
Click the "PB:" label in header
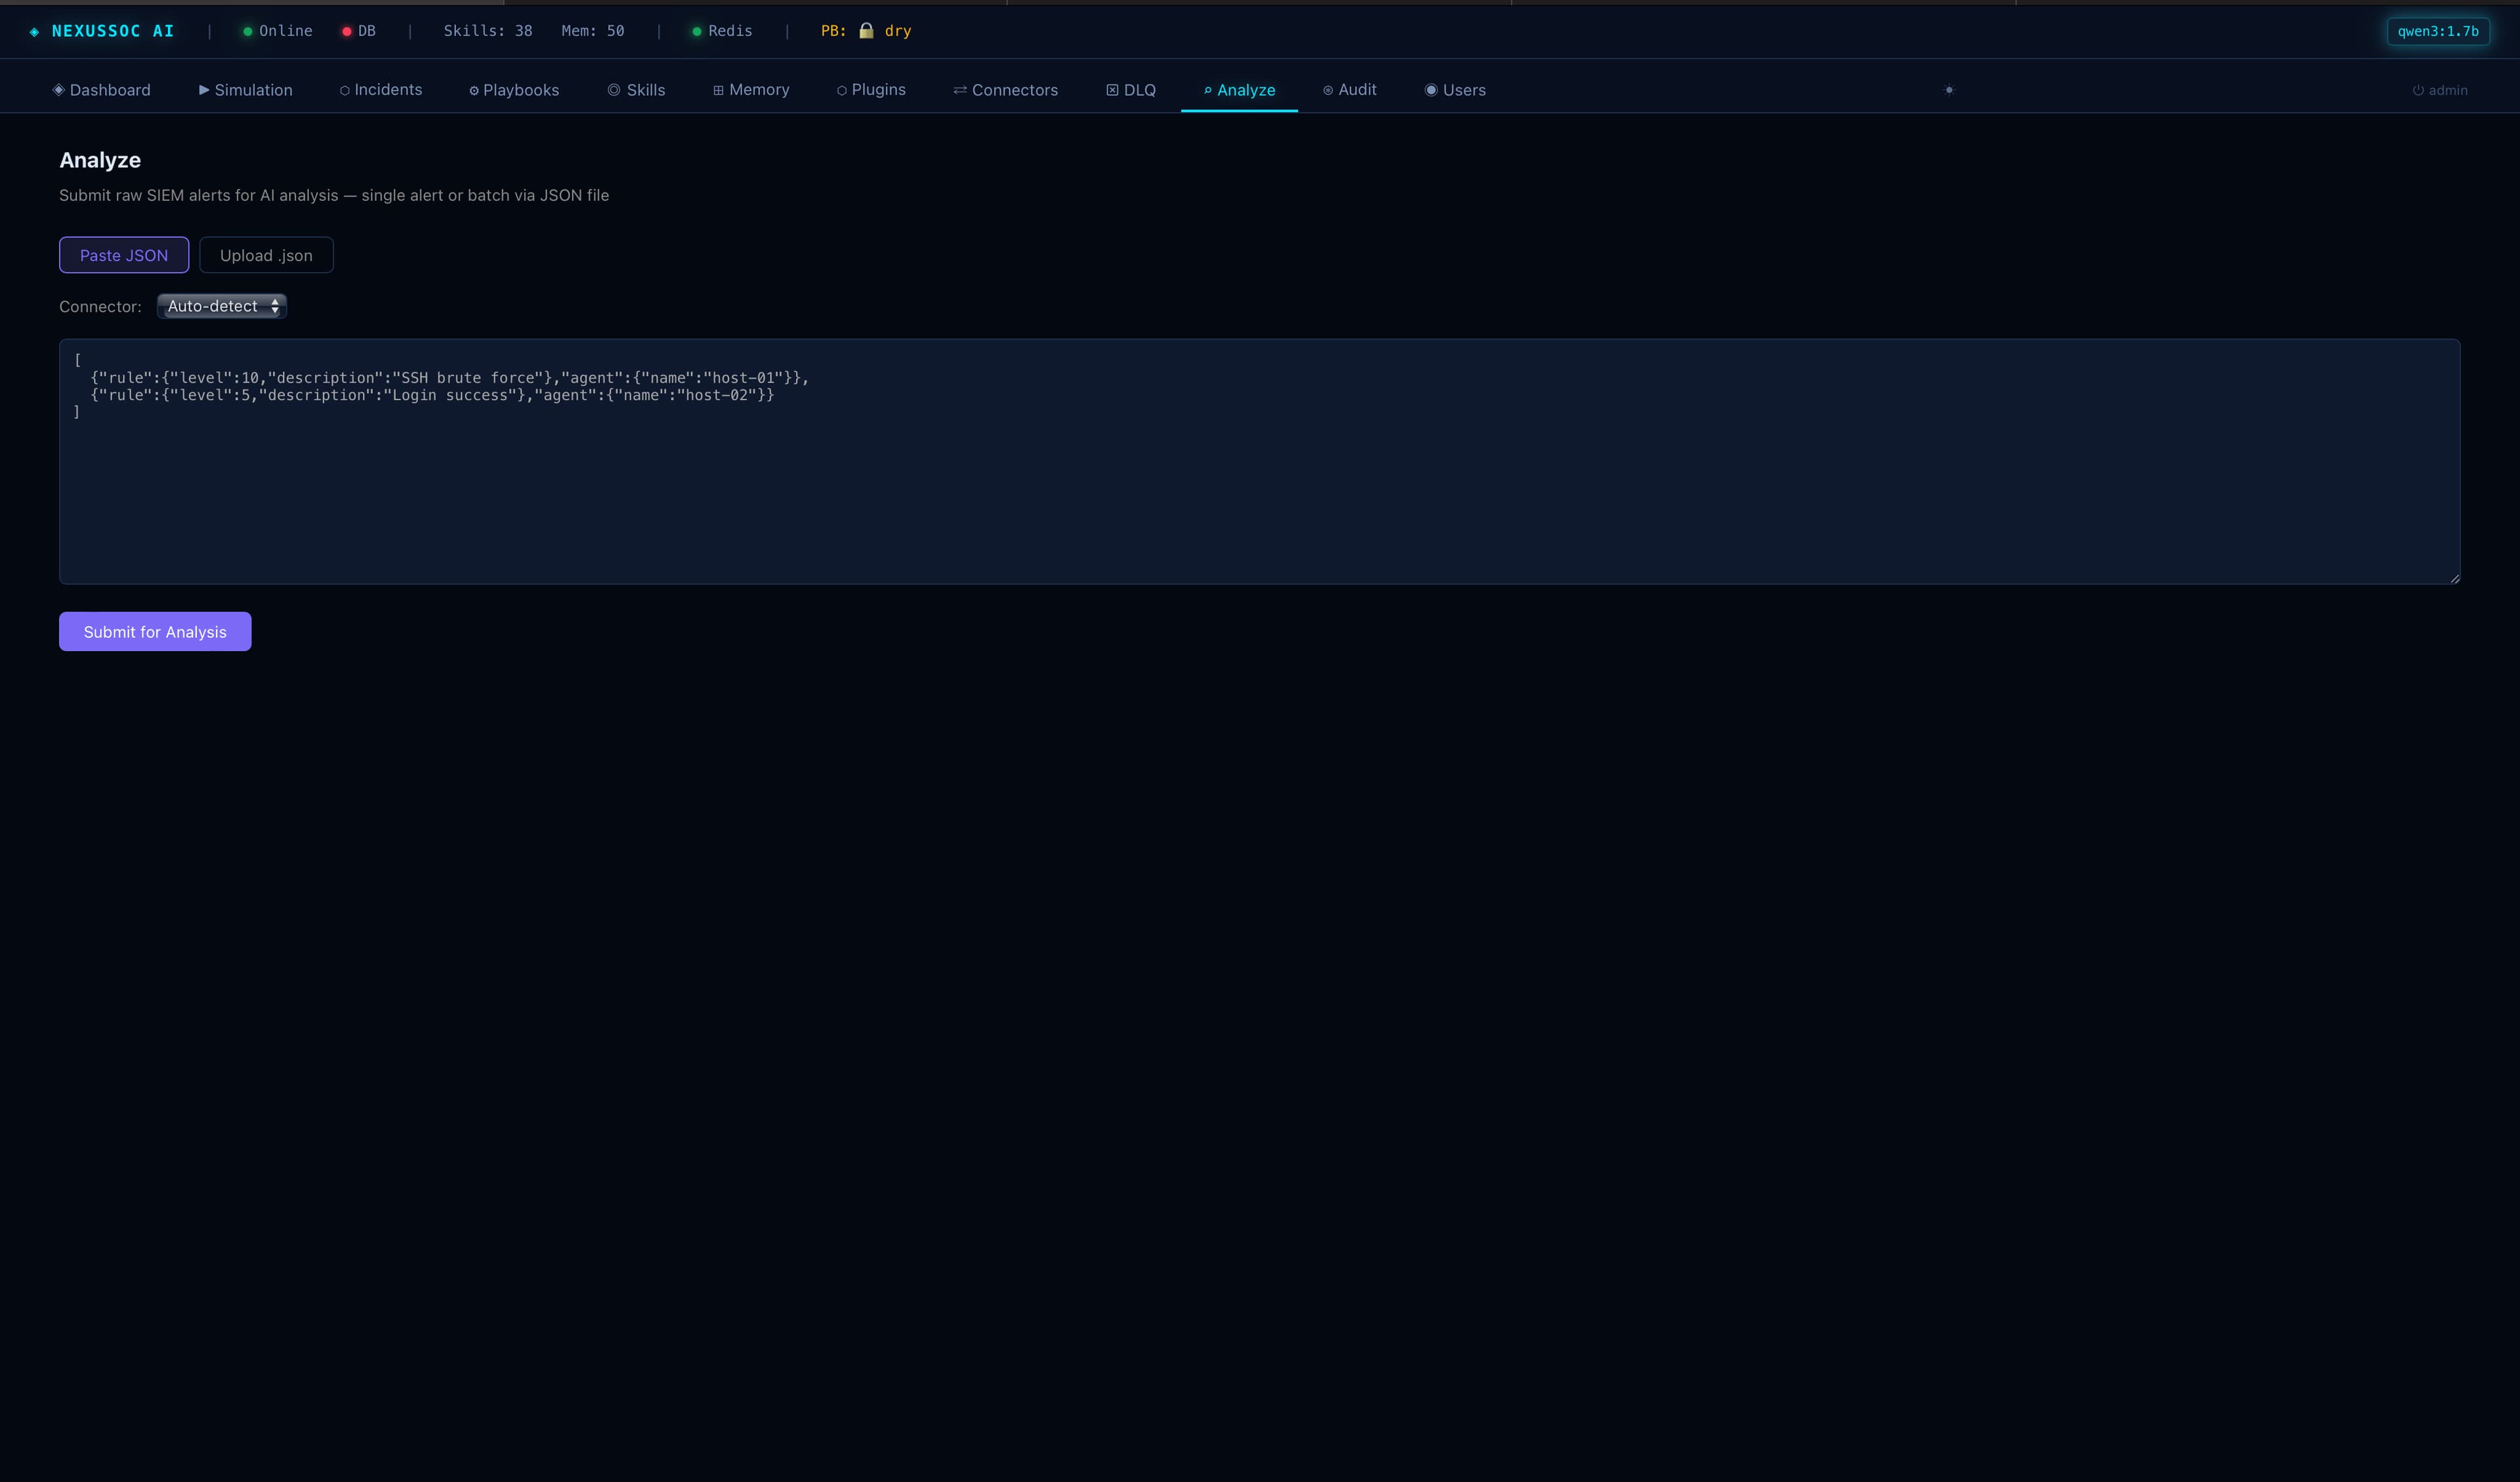click(x=833, y=31)
